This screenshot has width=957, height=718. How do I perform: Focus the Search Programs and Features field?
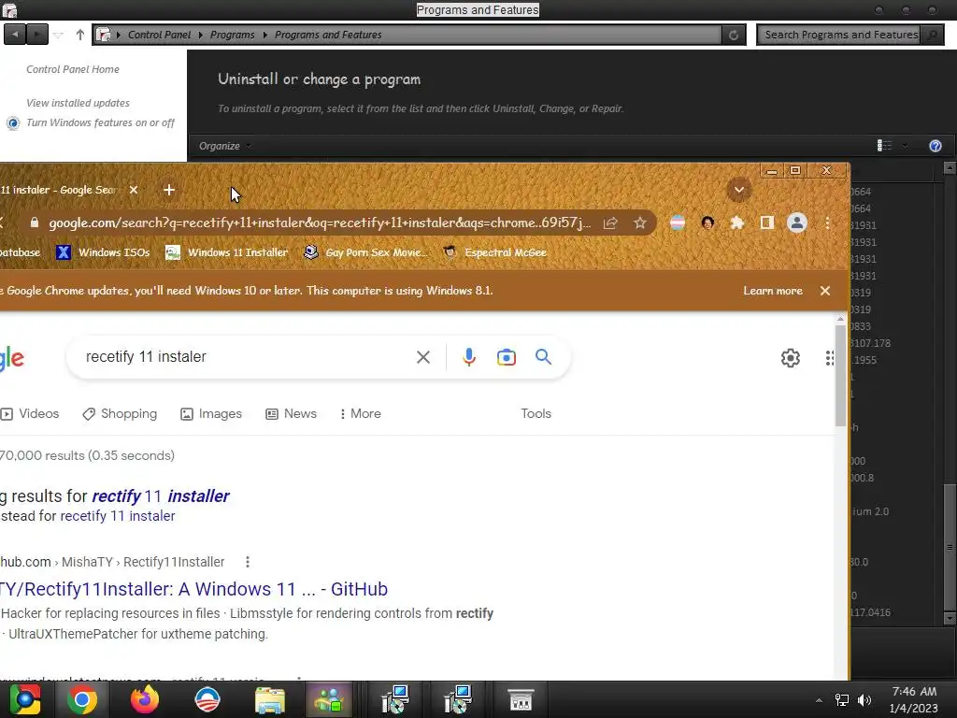click(840, 35)
